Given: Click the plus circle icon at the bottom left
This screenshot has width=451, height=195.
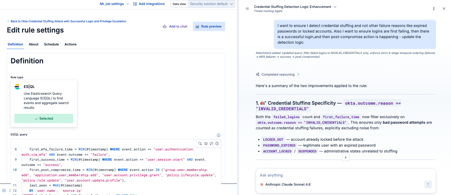Looking at the screenshot, I should click(x=4, y=190).
